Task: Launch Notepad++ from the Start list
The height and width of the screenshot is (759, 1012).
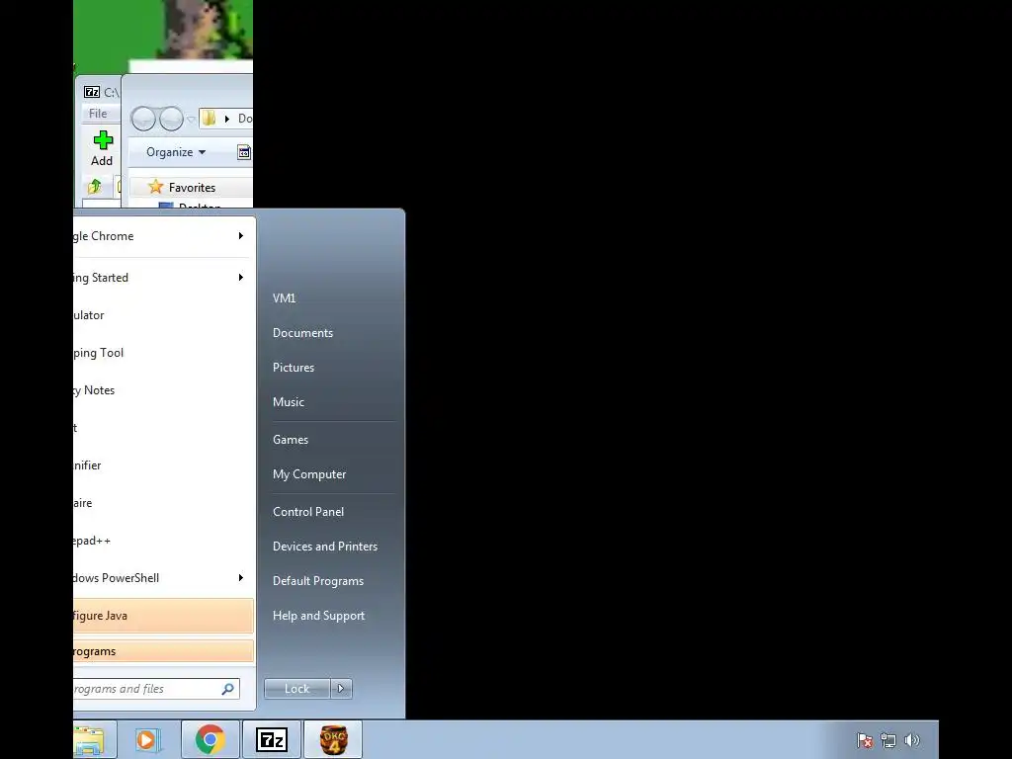Action: tap(163, 541)
